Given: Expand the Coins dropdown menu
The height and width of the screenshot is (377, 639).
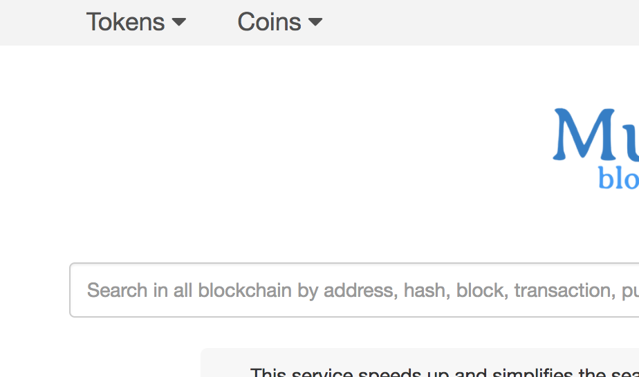Looking at the screenshot, I should coord(279,22).
